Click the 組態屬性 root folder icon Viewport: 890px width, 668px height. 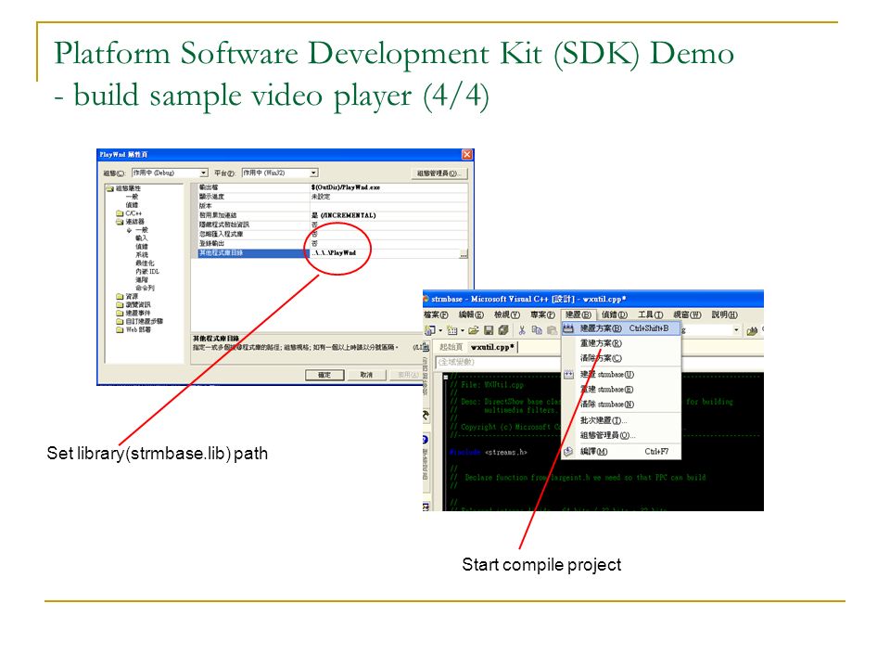pos(109,188)
